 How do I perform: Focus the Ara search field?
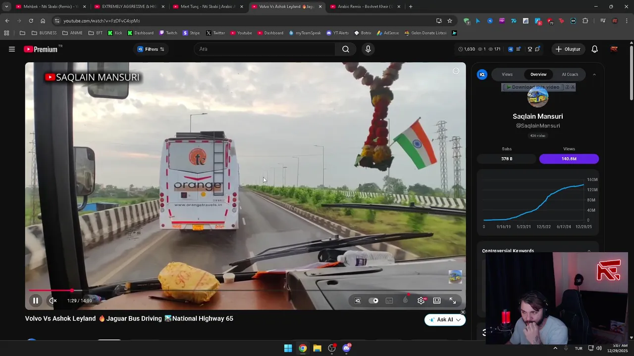(x=265, y=49)
